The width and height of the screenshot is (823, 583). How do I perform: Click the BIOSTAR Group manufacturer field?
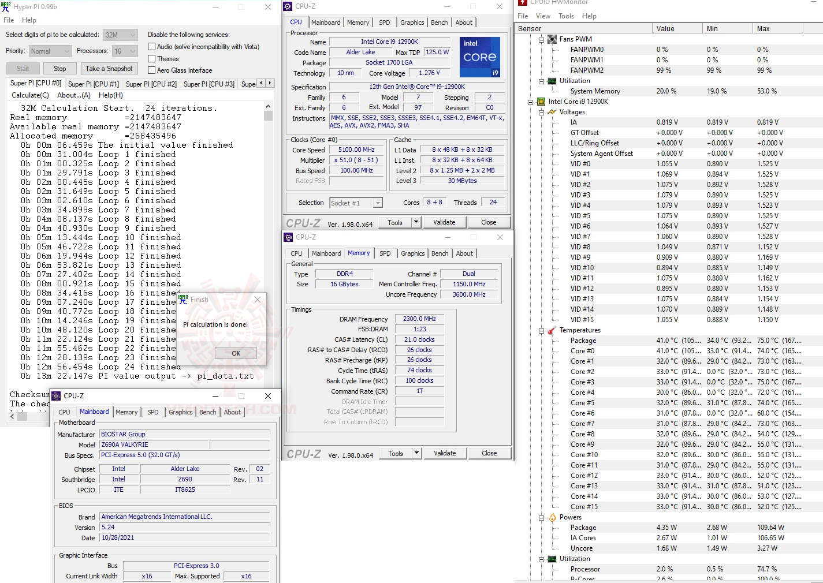(184, 434)
